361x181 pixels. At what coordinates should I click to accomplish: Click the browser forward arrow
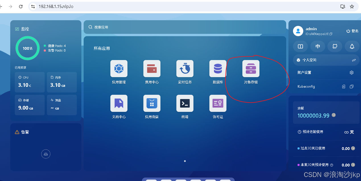tap(11, 6)
